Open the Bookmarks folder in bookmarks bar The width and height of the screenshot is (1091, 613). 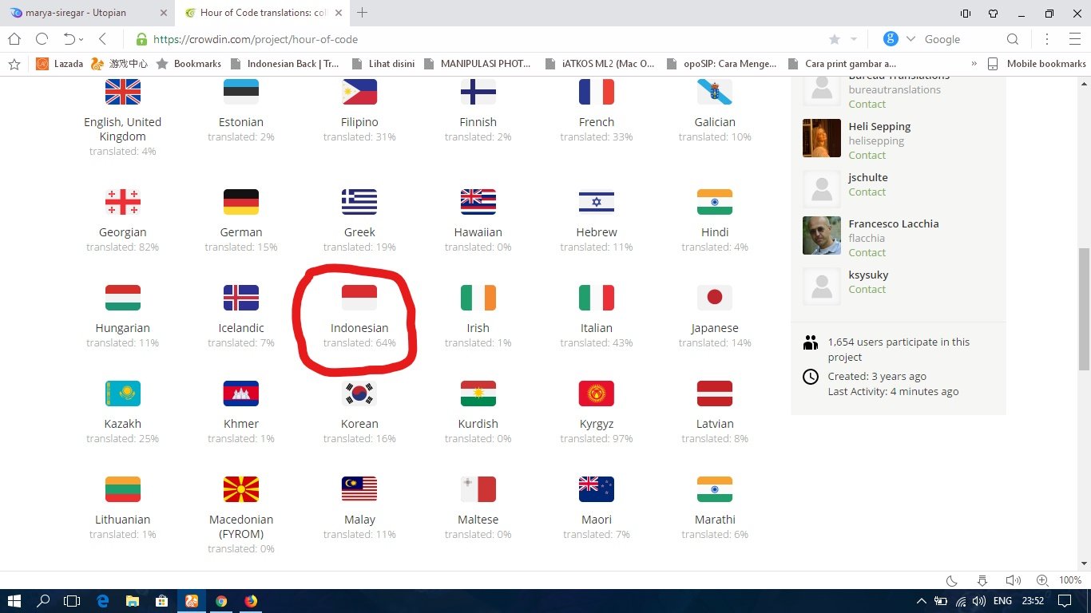pos(188,64)
